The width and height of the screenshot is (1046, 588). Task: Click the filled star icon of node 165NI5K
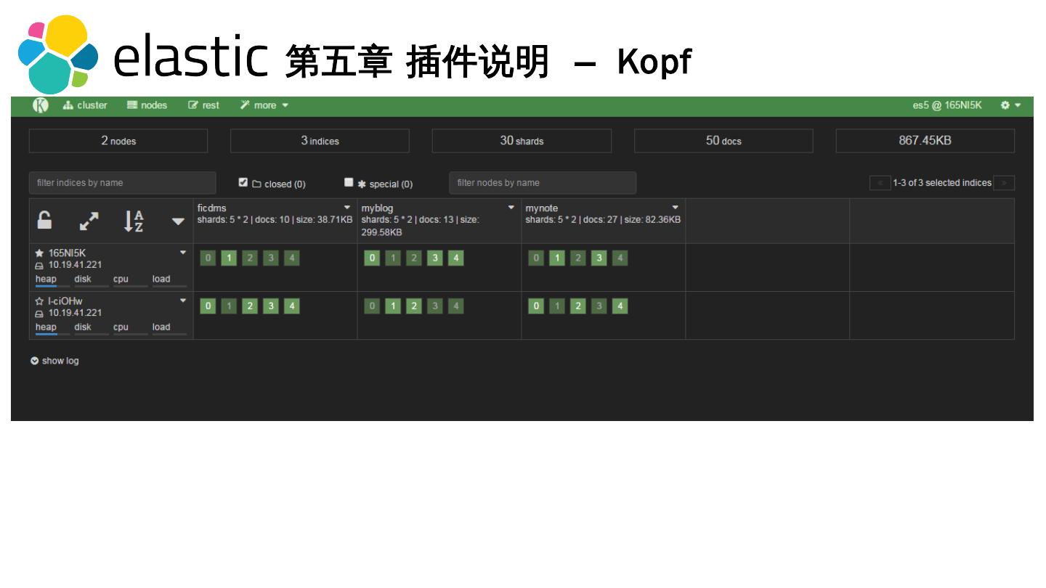(x=40, y=253)
